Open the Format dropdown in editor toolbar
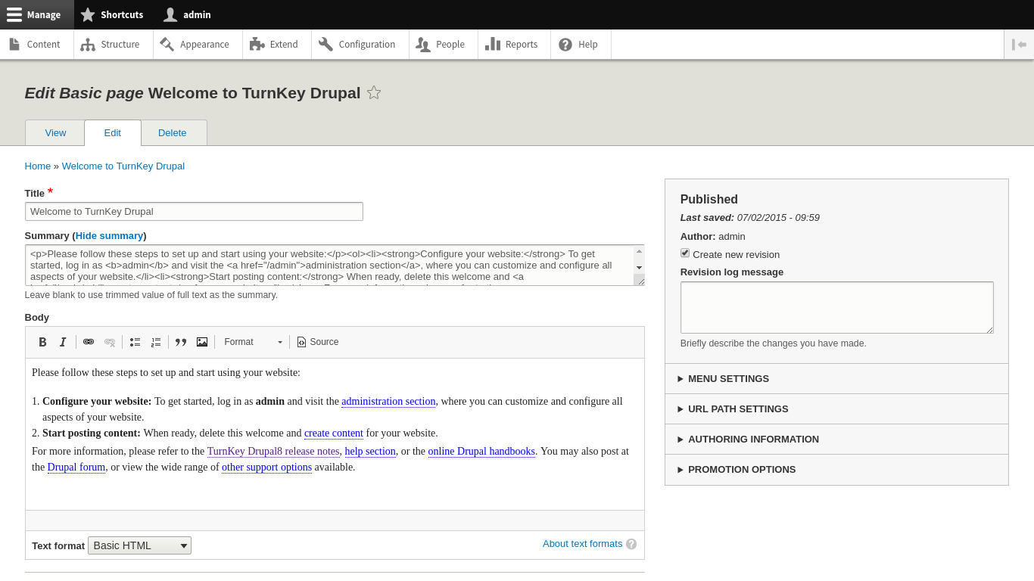 253,342
